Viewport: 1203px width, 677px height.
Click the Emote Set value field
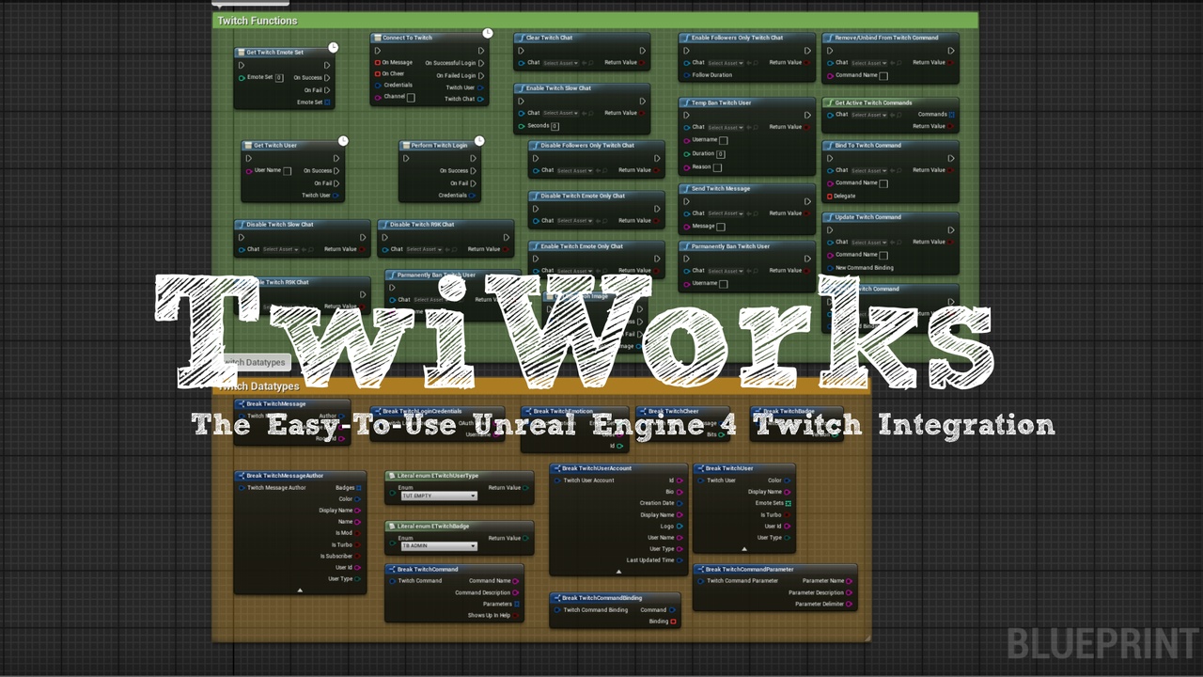coord(279,78)
